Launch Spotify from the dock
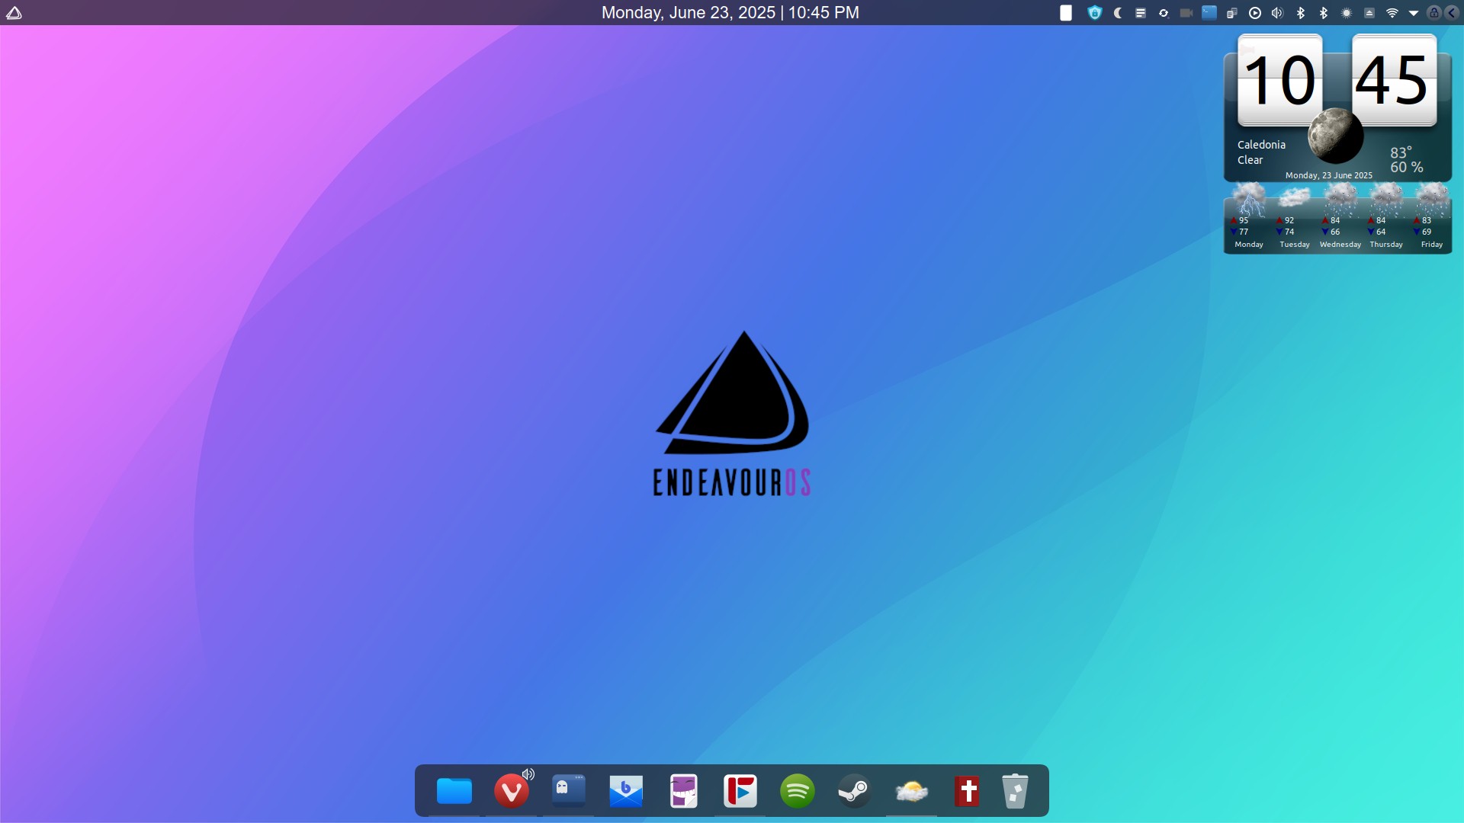Image resolution: width=1464 pixels, height=823 pixels. tap(797, 791)
